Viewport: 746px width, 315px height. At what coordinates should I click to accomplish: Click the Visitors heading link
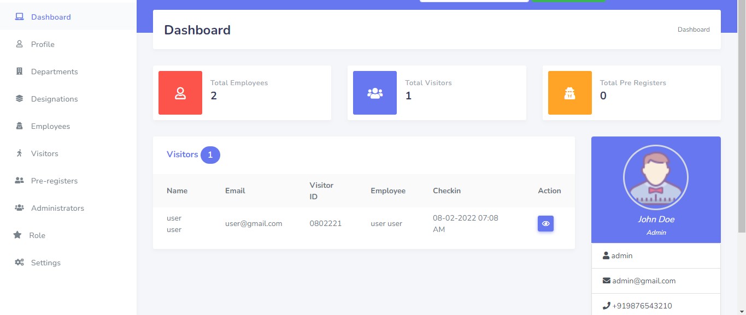point(182,154)
